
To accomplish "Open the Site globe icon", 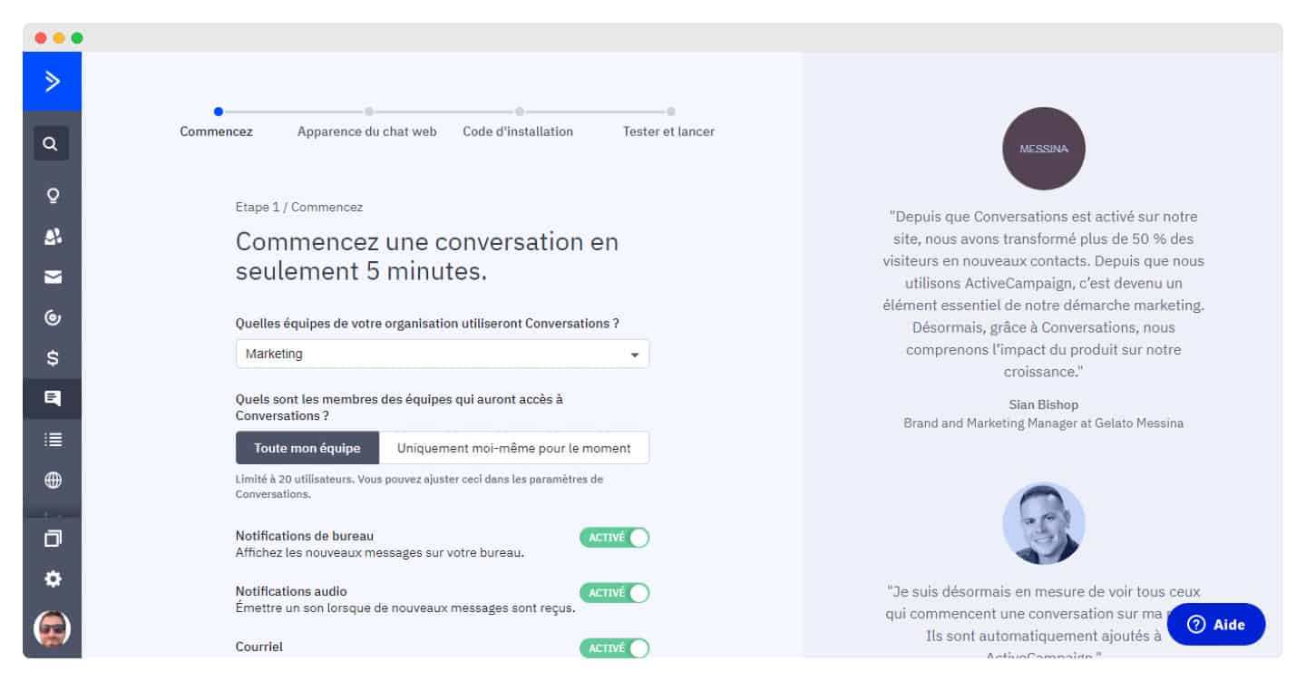I will (x=53, y=481).
